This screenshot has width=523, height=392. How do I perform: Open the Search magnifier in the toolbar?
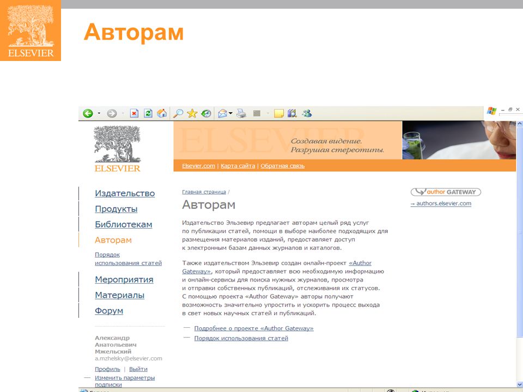178,113
